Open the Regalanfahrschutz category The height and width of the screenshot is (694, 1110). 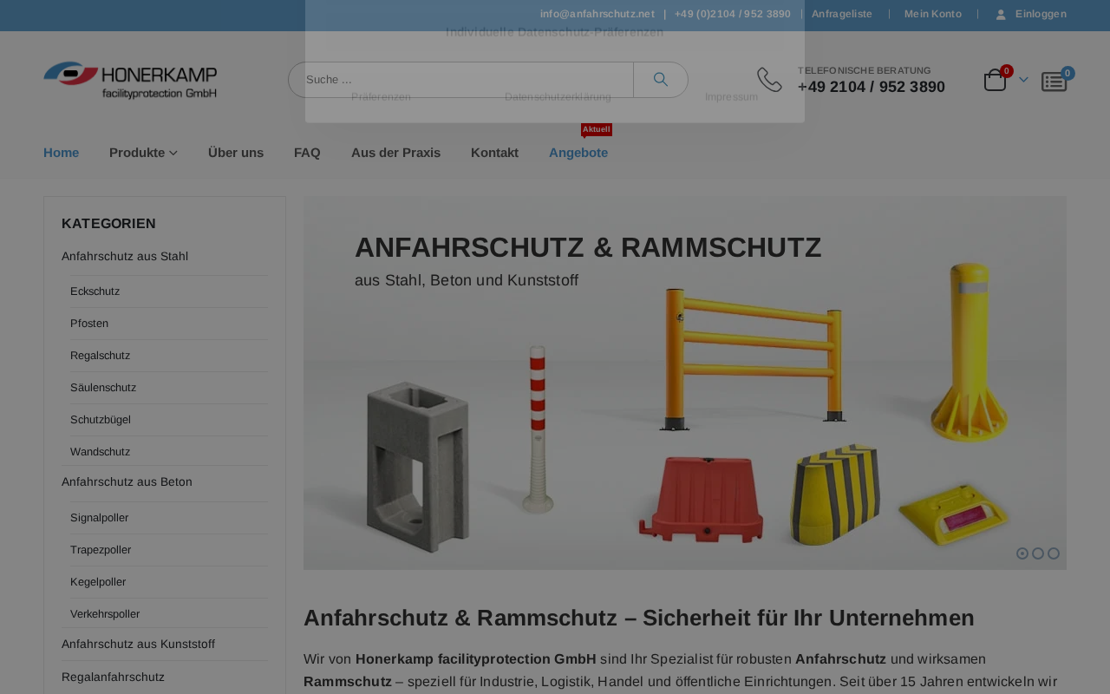[113, 677]
